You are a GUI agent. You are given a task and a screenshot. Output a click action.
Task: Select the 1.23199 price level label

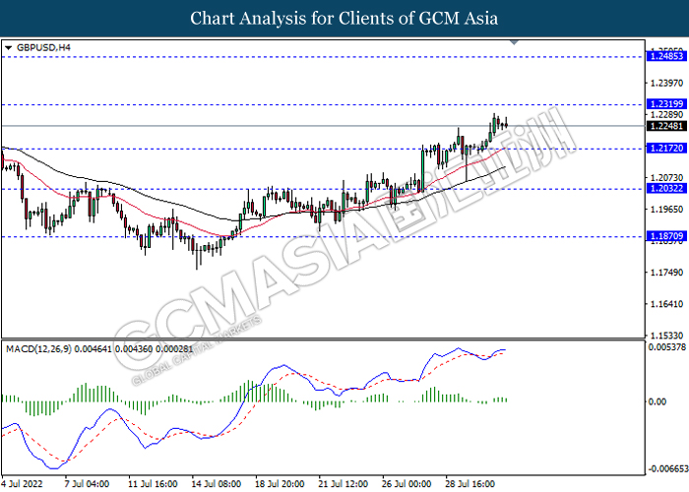click(666, 103)
